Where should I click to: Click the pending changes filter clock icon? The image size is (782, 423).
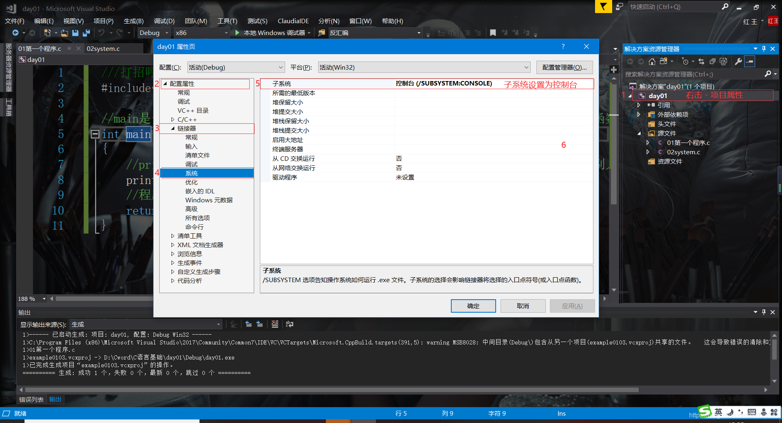685,61
